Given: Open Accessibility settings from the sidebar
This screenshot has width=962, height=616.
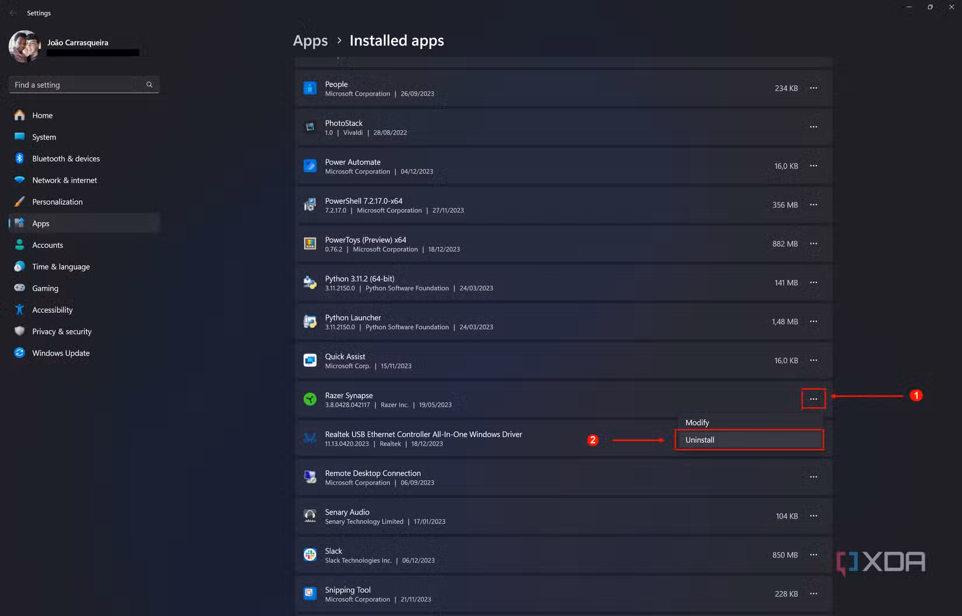Looking at the screenshot, I should click(52, 310).
